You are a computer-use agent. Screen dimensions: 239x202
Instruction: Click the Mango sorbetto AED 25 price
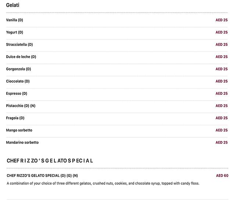tap(221, 130)
